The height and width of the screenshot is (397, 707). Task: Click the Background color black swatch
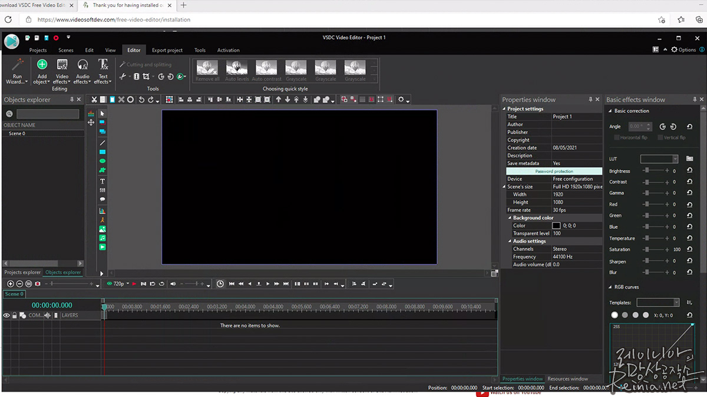pos(556,225)
